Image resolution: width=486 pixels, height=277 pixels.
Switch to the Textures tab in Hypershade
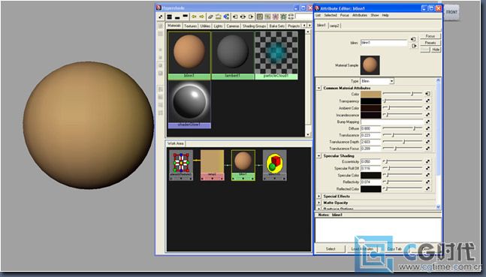click(190, 26)
